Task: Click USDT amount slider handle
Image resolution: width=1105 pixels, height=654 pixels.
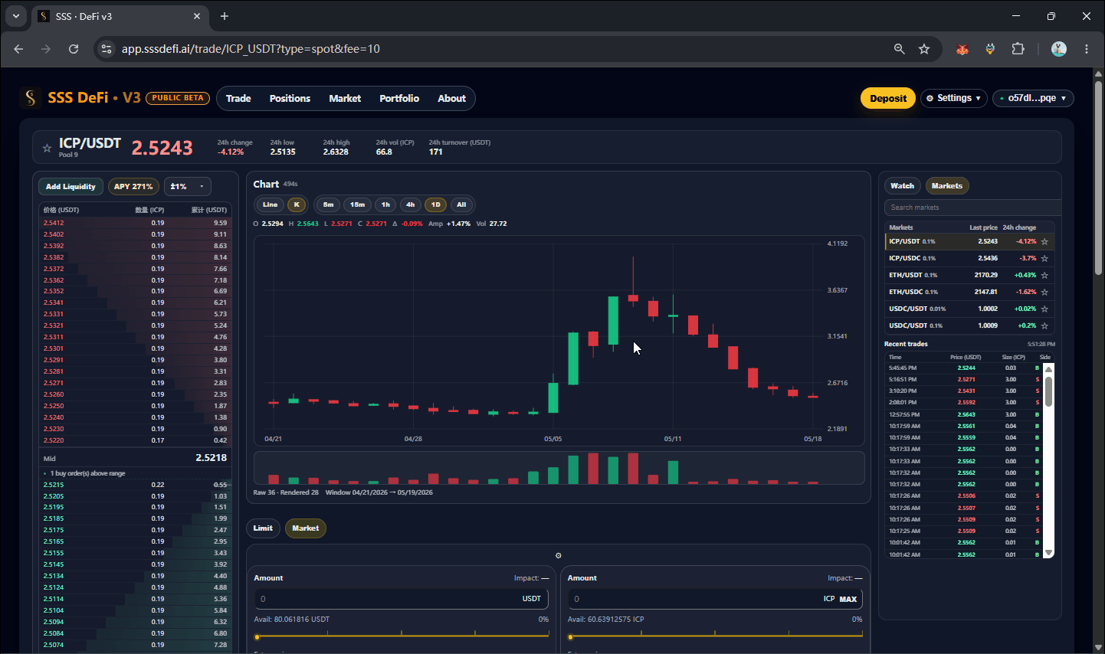Action: (257, 636)
